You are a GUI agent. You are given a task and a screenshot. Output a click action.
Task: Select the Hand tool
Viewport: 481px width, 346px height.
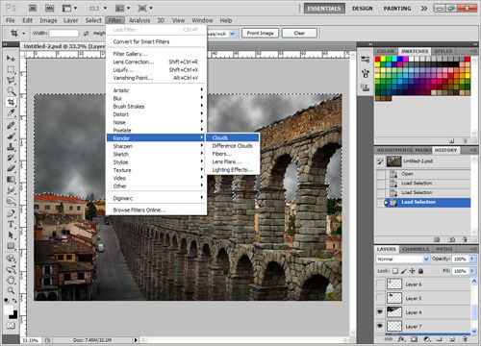pyautogui.click(x=11, y=280)
